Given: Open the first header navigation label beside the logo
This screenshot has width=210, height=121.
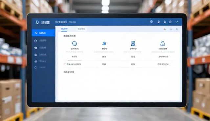Looking at the screenshot, I should pyautogui.click(x=61, y=22).
